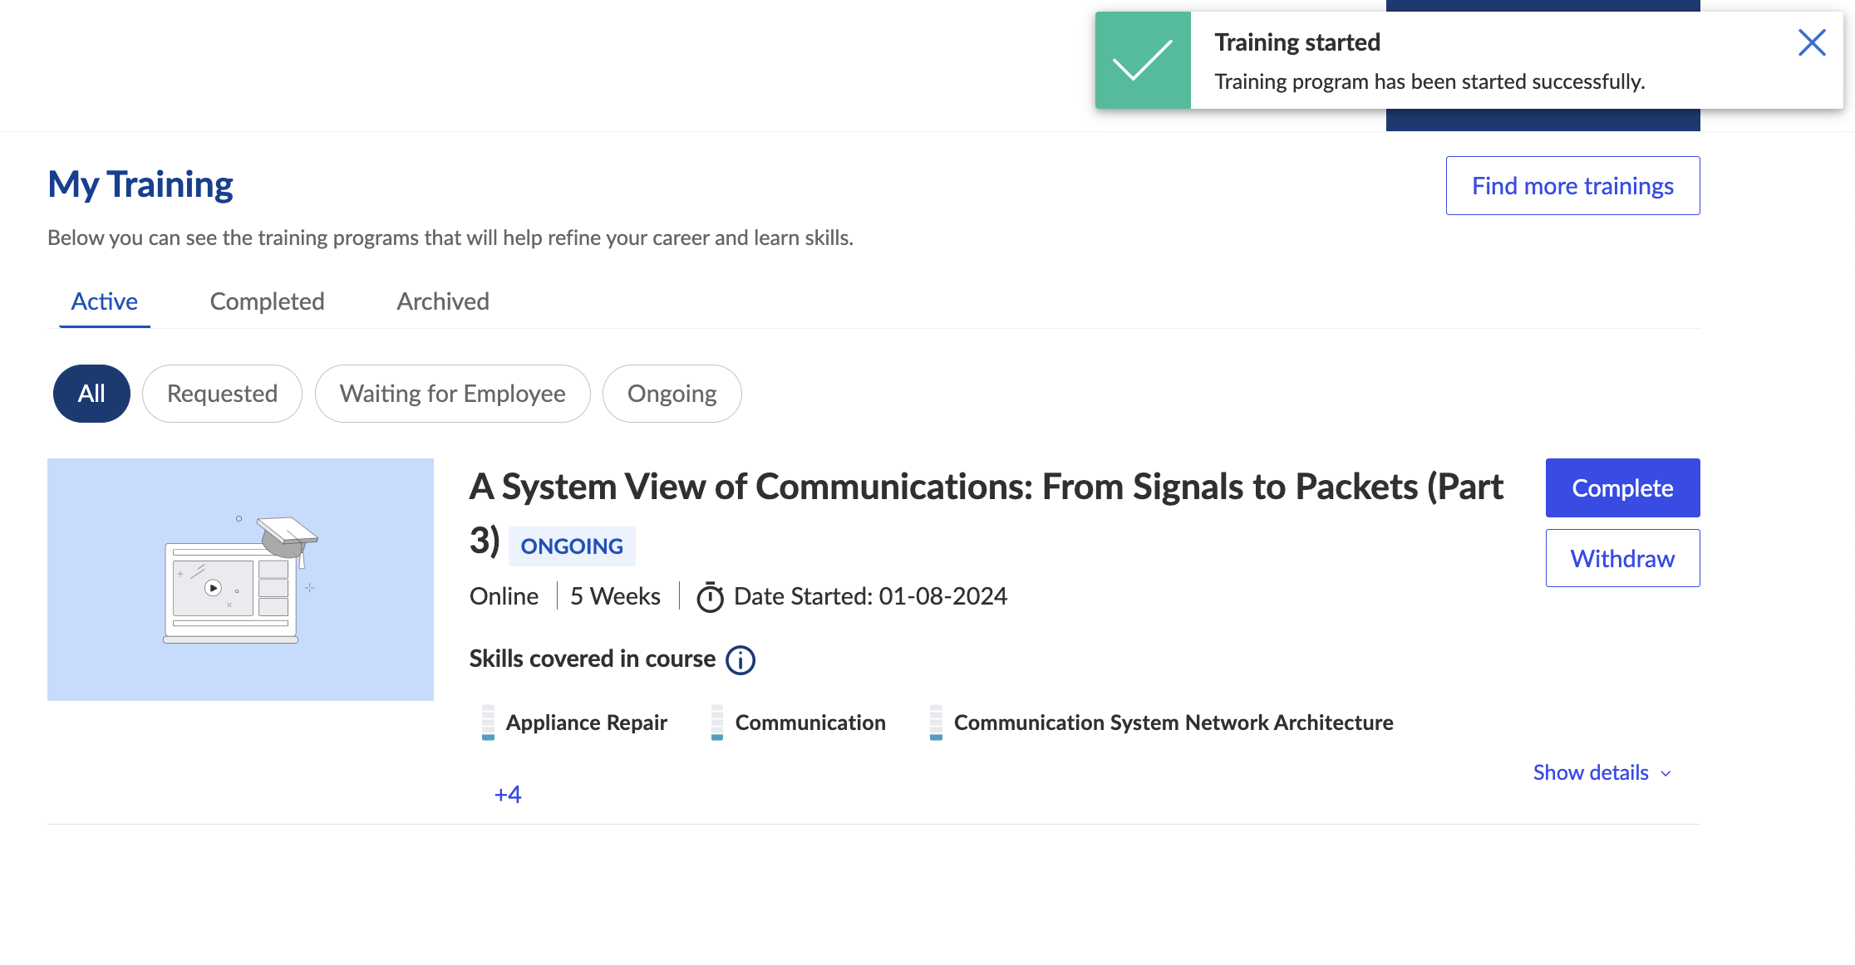1855x965 pixels.
Task: Show the +4 additional skills
Action: point(507,792)
